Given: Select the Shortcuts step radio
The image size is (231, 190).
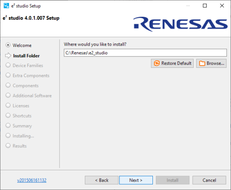Looking at the screenshot, I should click(8, 116).
